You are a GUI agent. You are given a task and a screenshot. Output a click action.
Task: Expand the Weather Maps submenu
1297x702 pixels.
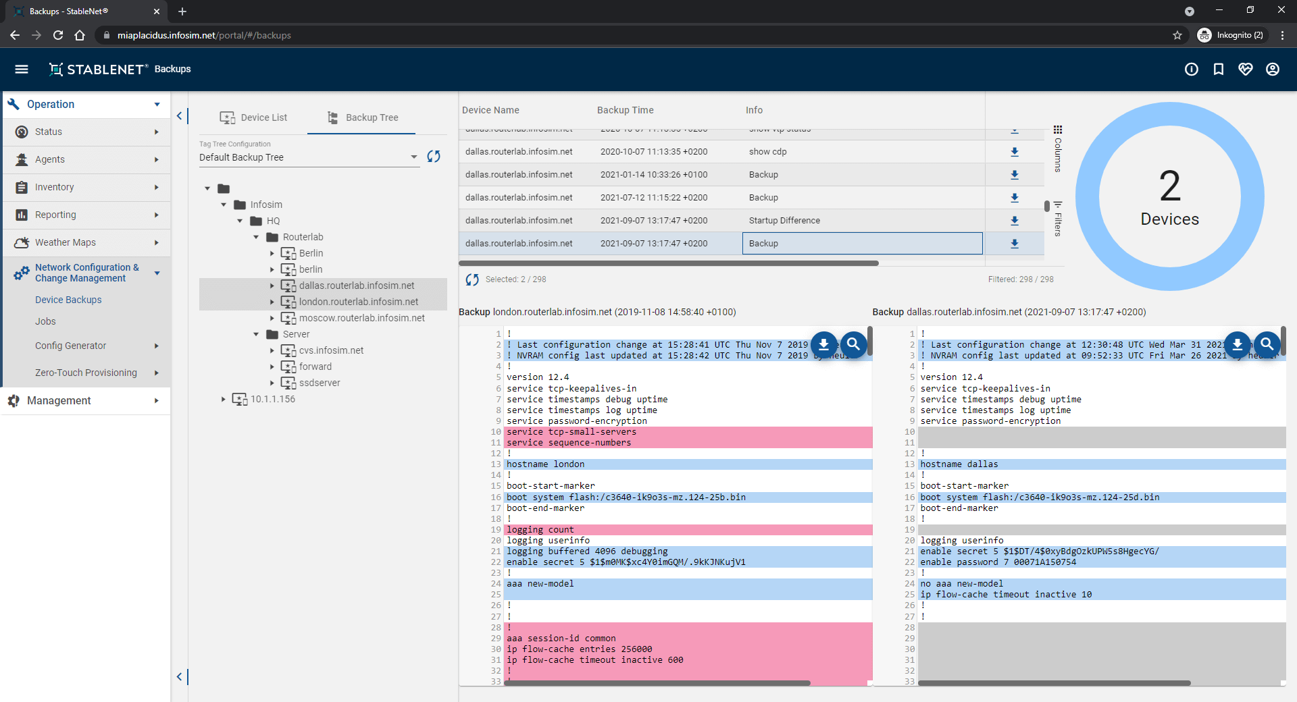pyautogui.click(x=86, y=242)
